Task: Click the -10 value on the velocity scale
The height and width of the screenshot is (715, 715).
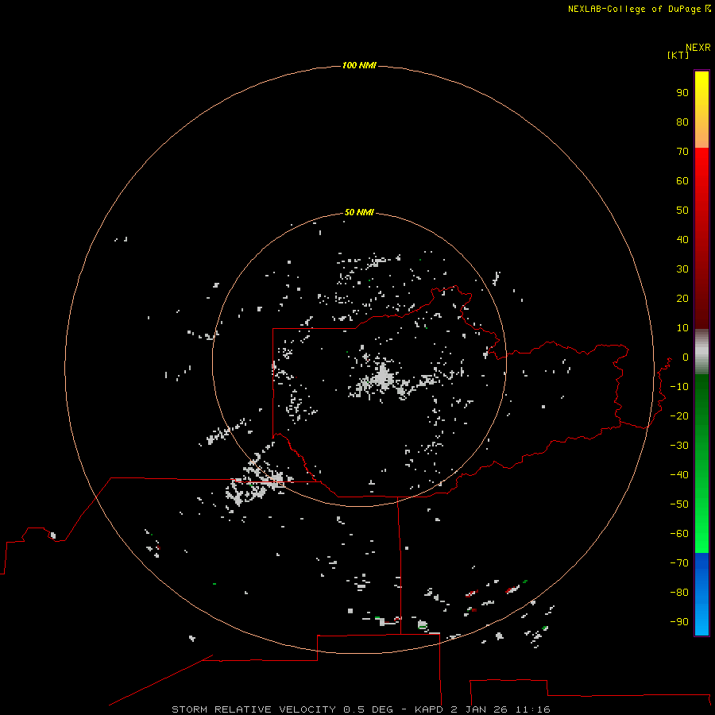Action: pos(679,387)
